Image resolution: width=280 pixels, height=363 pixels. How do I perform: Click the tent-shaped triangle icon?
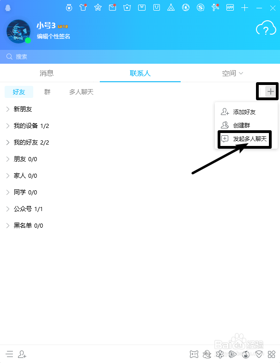tap(171, 8)
